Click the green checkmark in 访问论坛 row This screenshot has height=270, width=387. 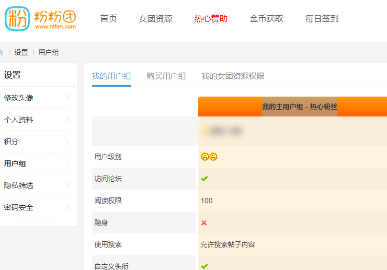tap(204, 179)
